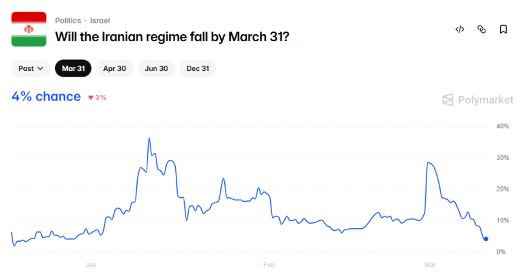Image resolution: width=517 pixels, height=272 pixels.
Task: Copy the market link icon
Action: [x=481, y=29]
